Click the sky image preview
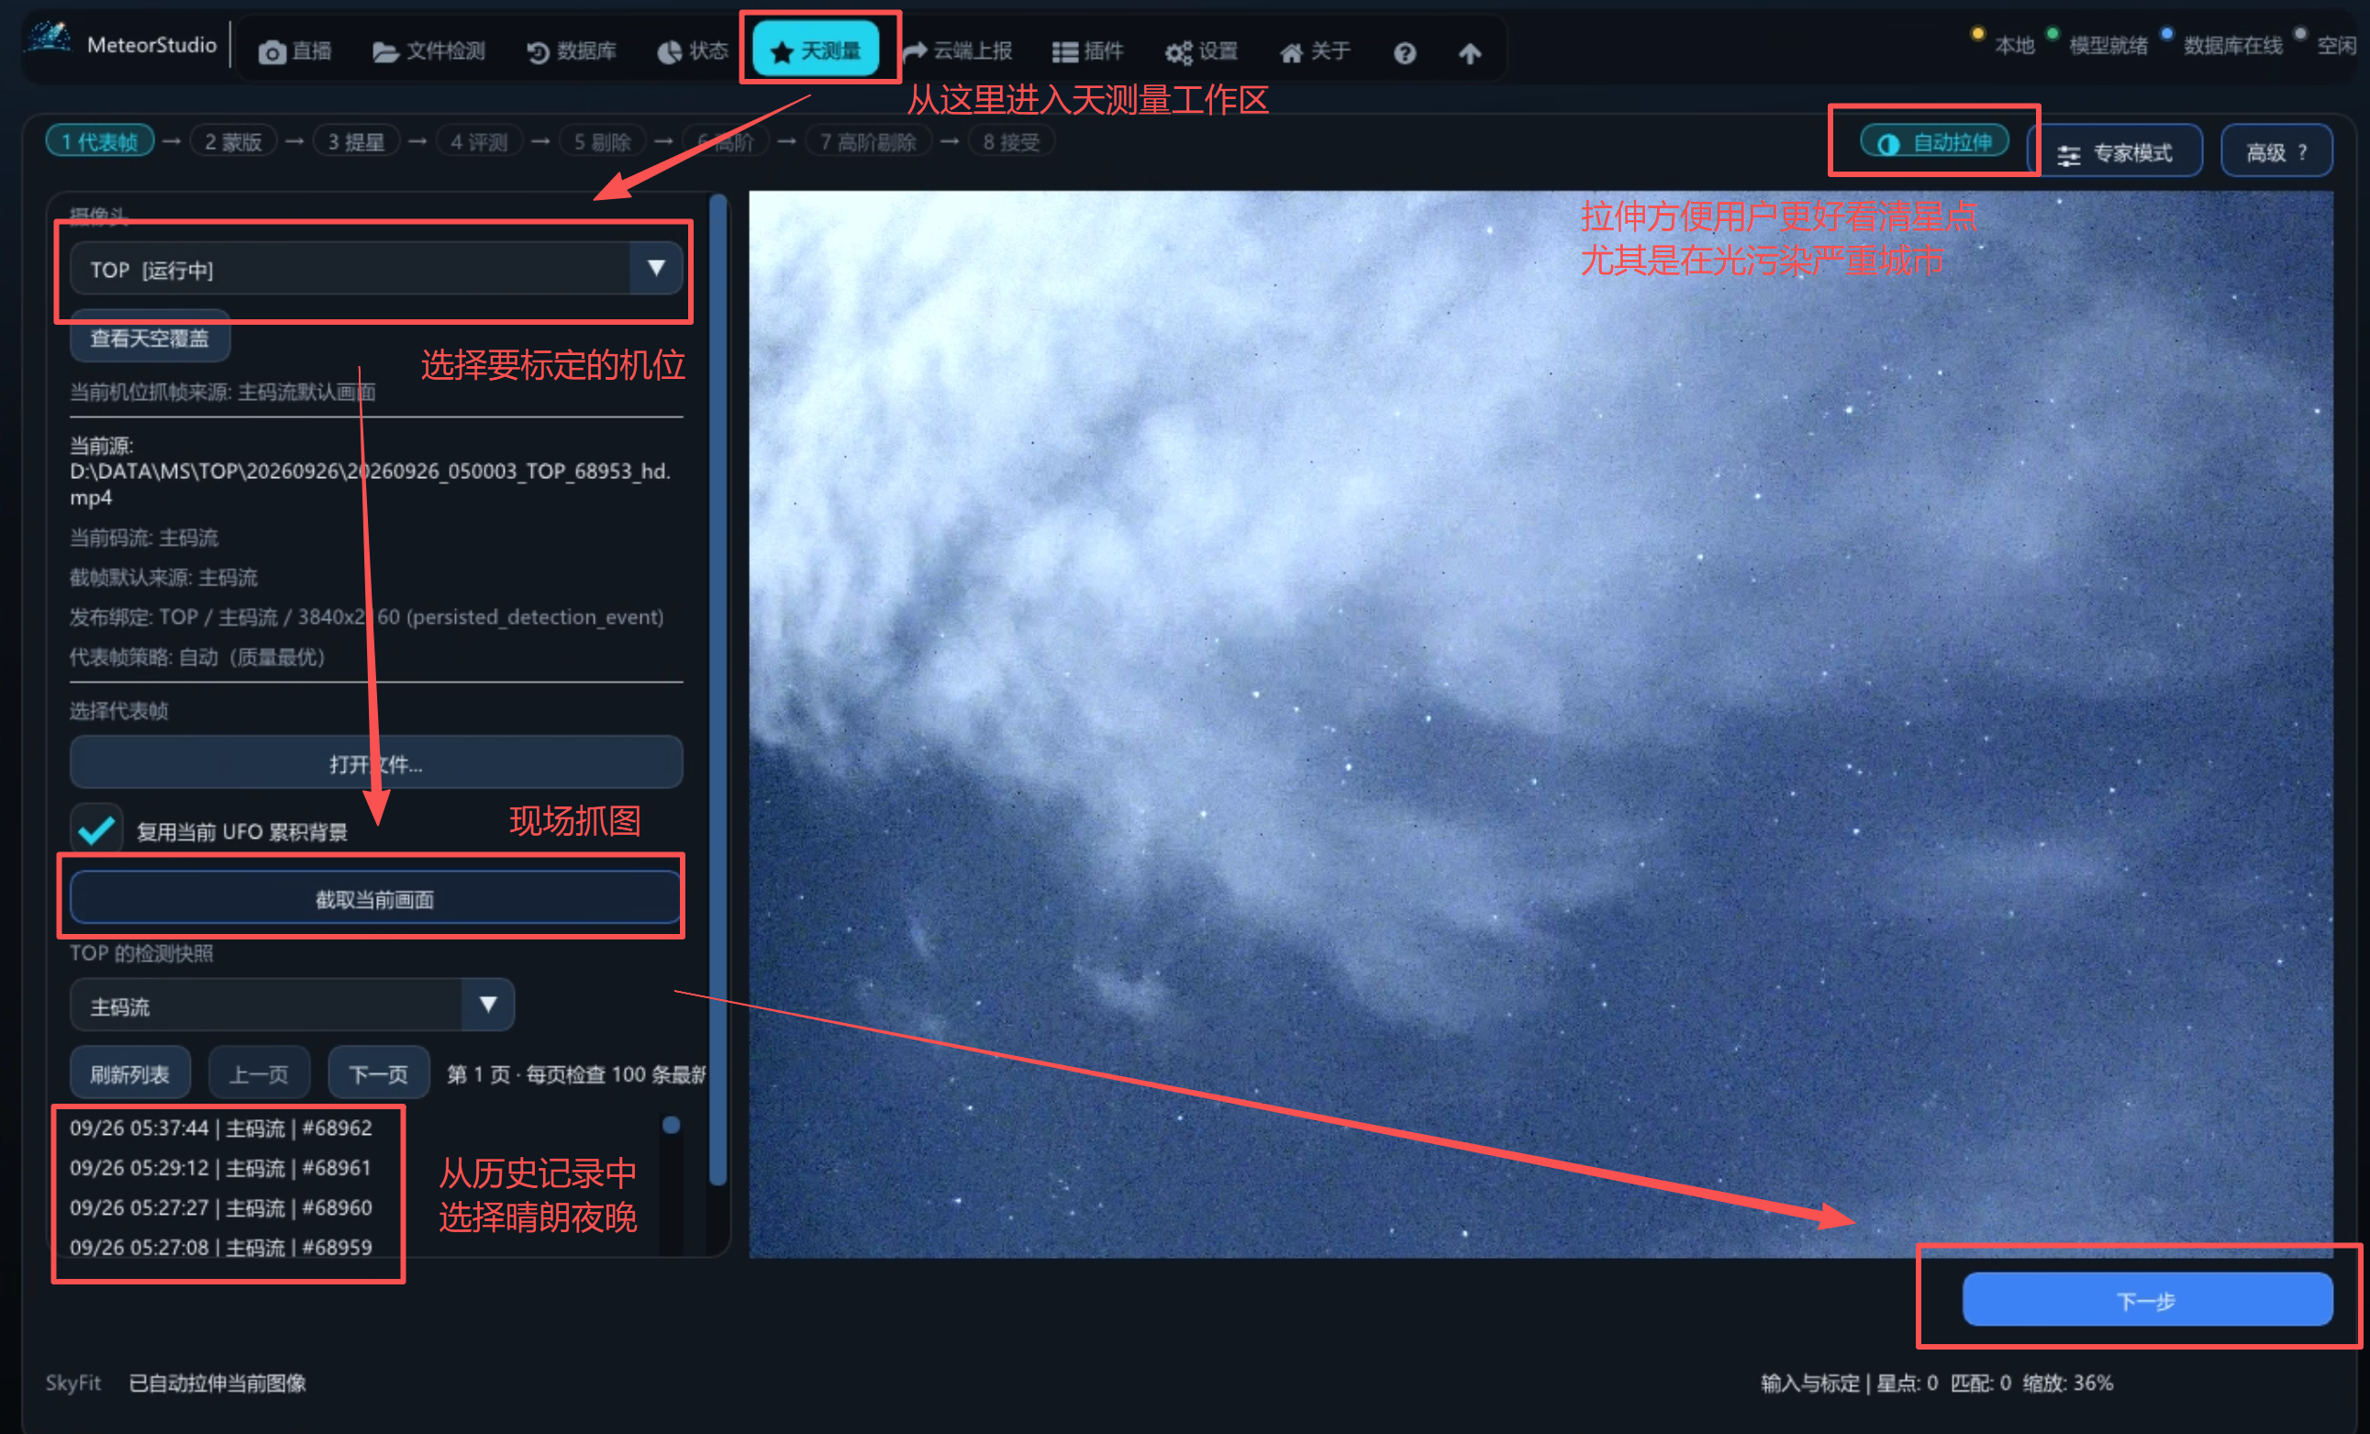This screenshot has width=2370, height=1434. [x=1541, y=723]
